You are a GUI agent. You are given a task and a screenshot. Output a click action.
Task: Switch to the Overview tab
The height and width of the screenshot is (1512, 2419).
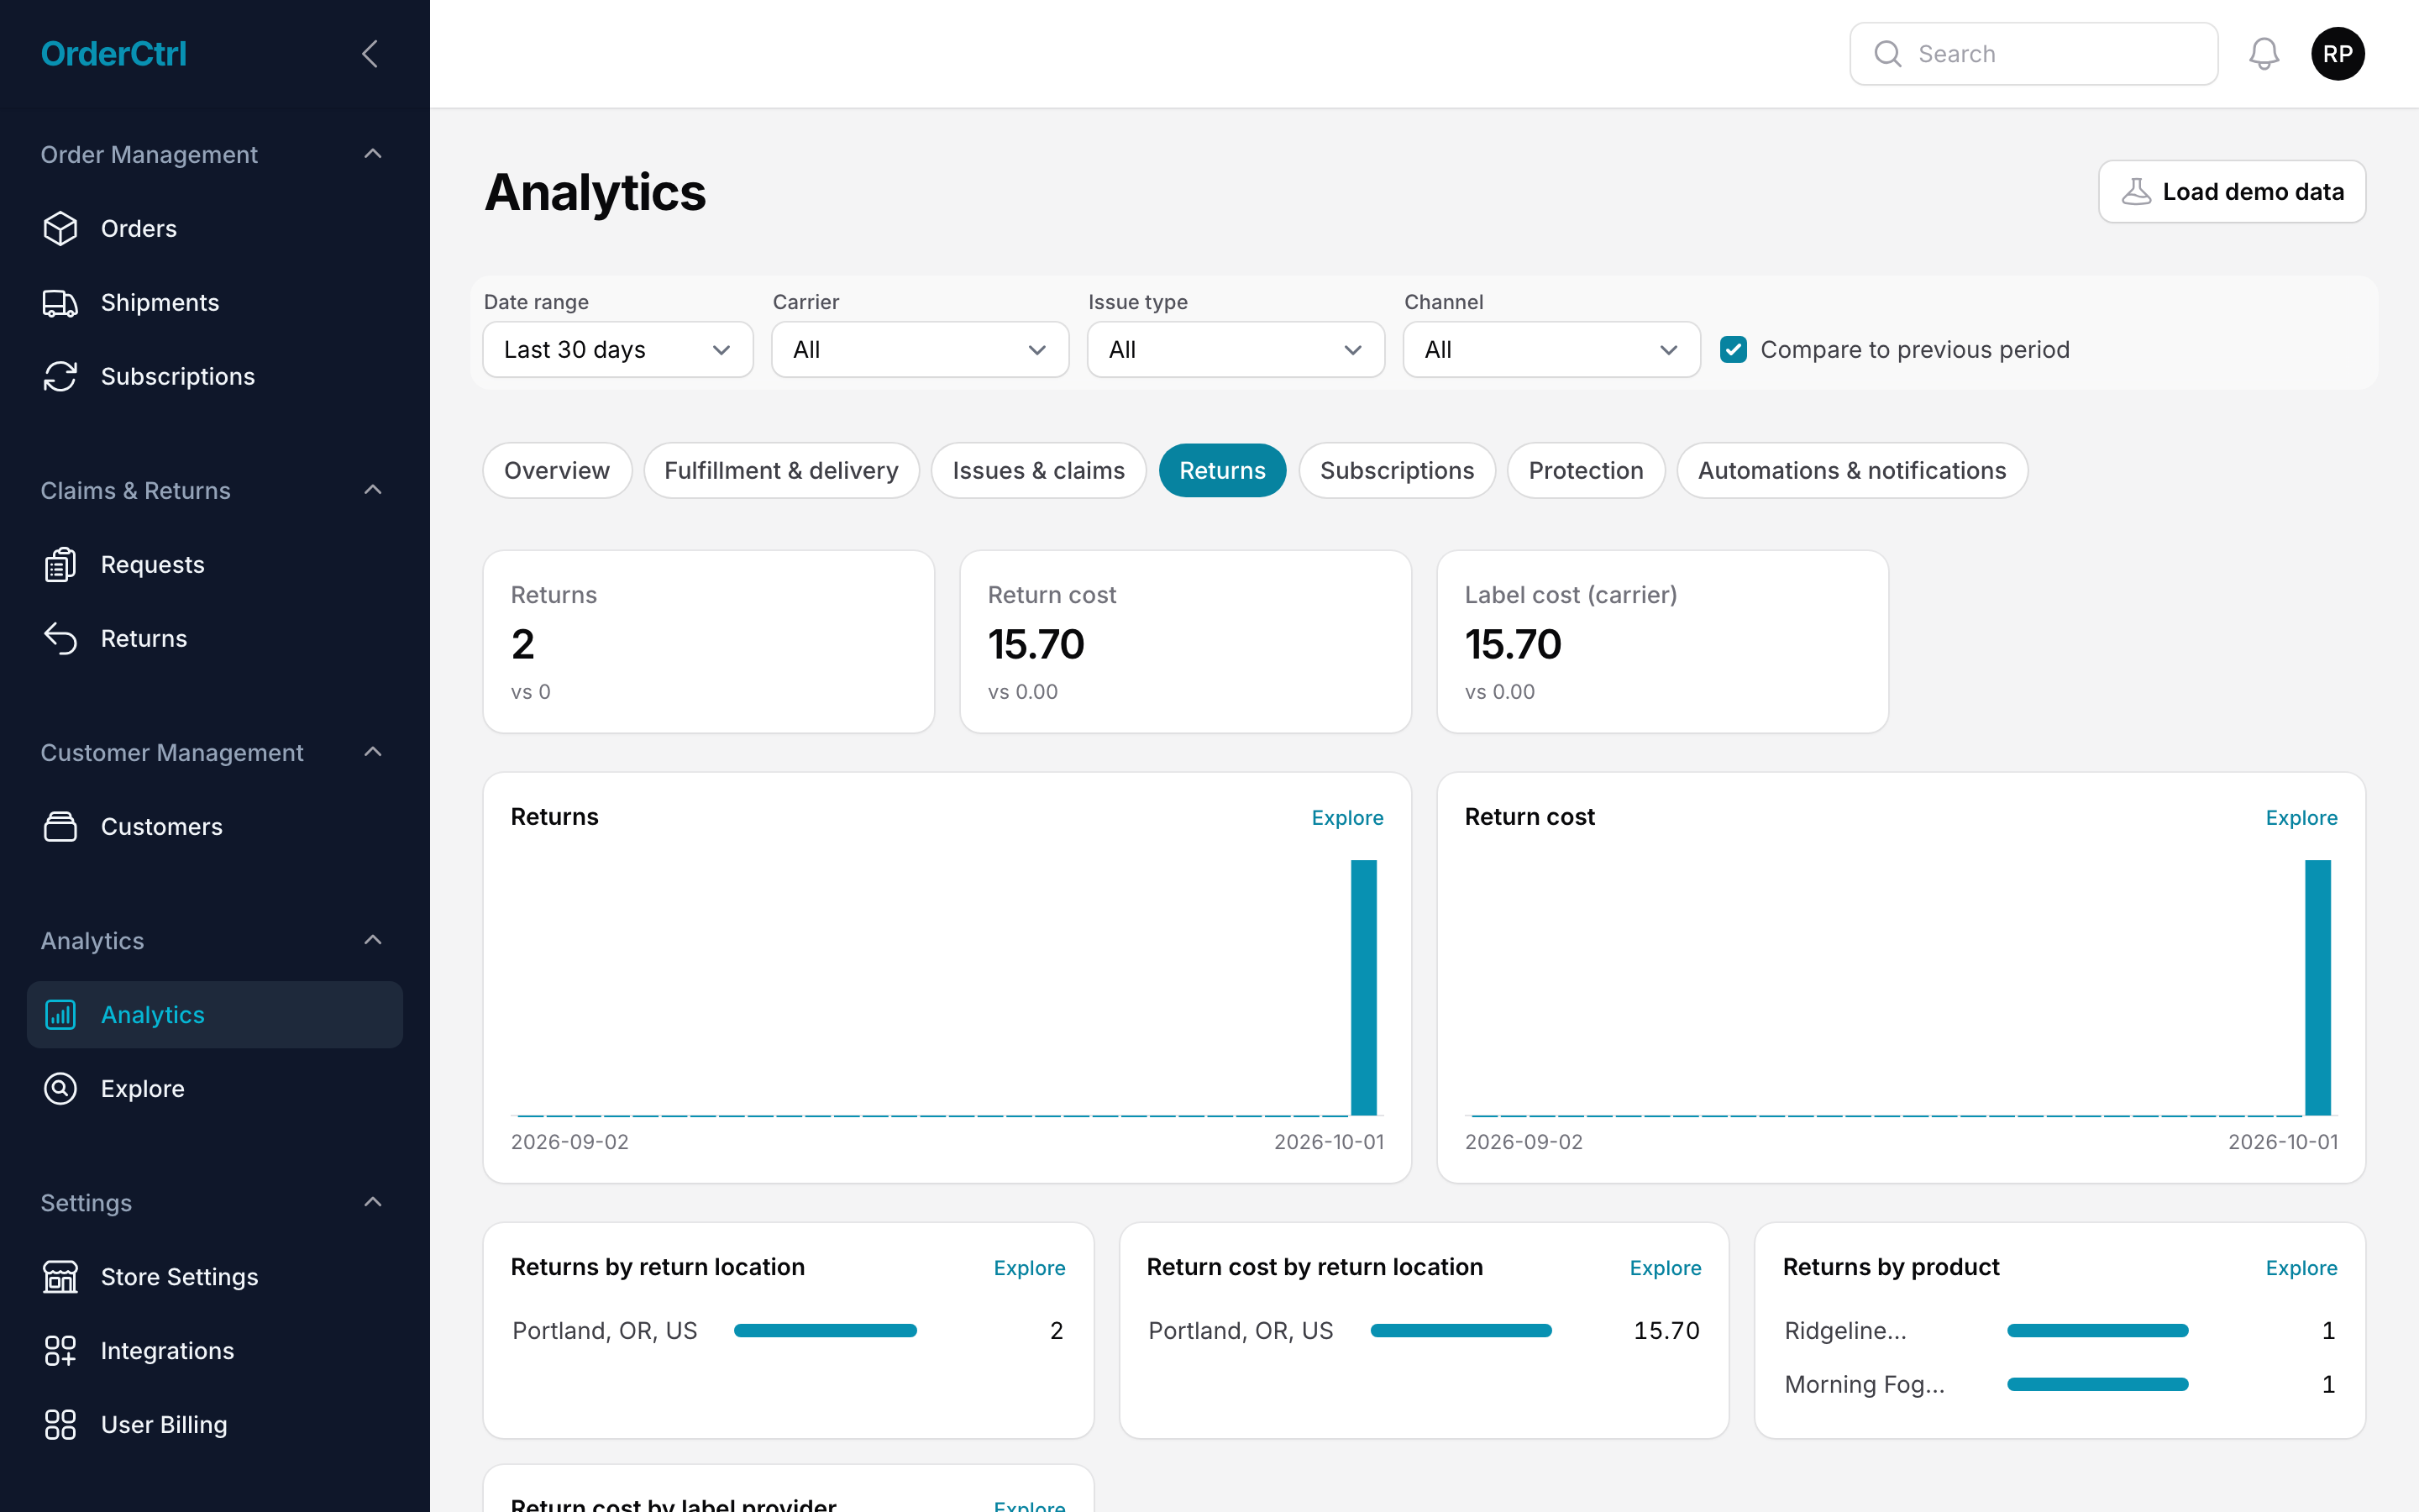pyautogui.click(x=557, y=470)
